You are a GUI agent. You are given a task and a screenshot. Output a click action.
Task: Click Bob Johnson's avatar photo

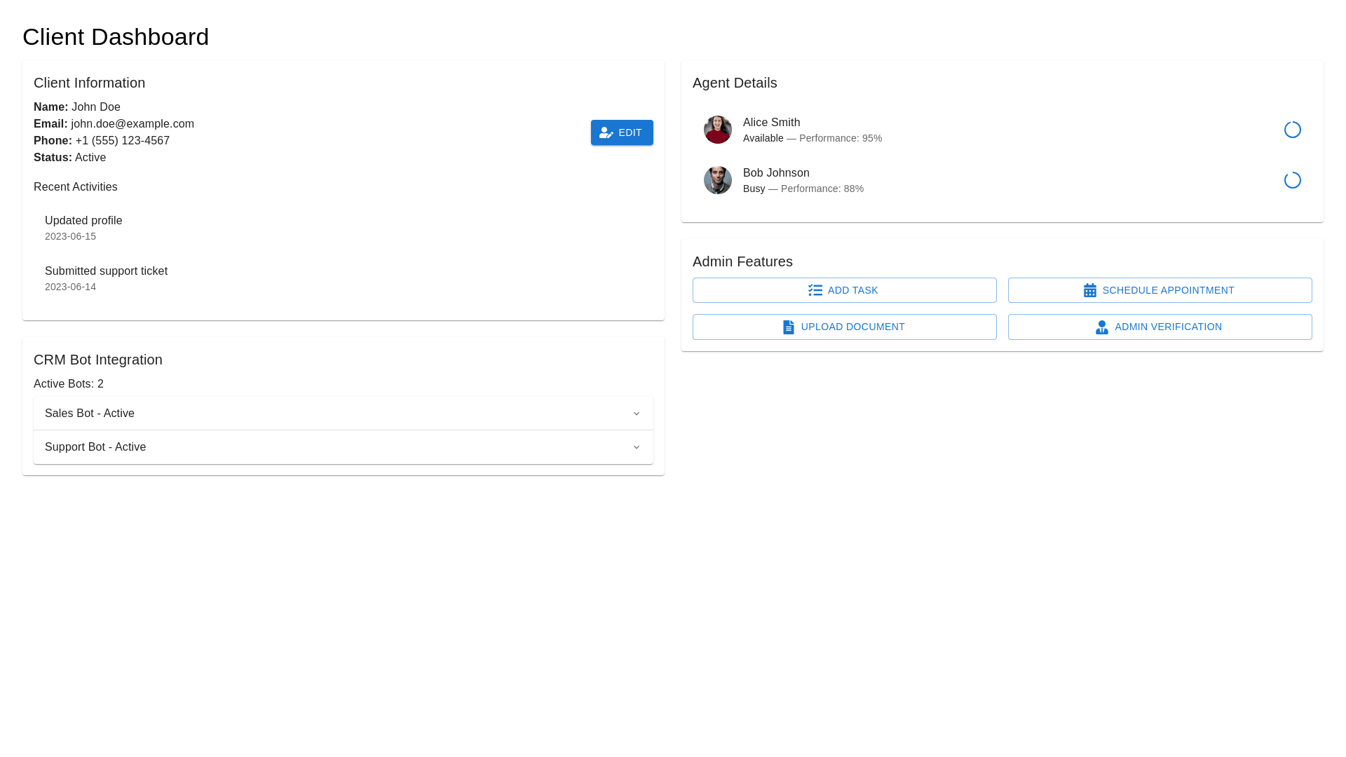pos(717,180)
